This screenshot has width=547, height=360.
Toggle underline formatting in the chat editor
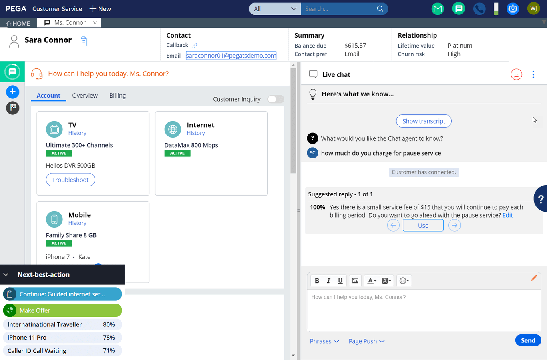pos(340,280)
